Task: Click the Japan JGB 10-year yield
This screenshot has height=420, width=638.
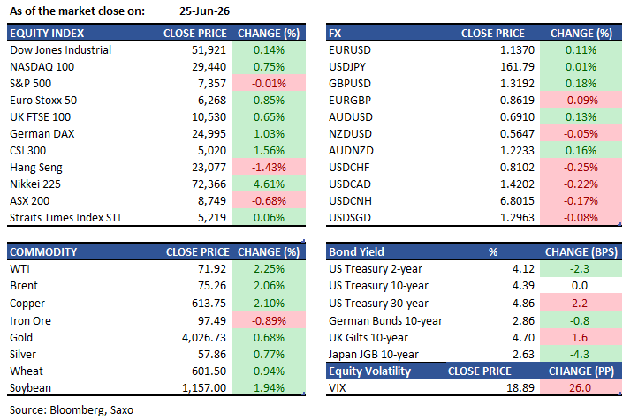Action: click(523, 354)
